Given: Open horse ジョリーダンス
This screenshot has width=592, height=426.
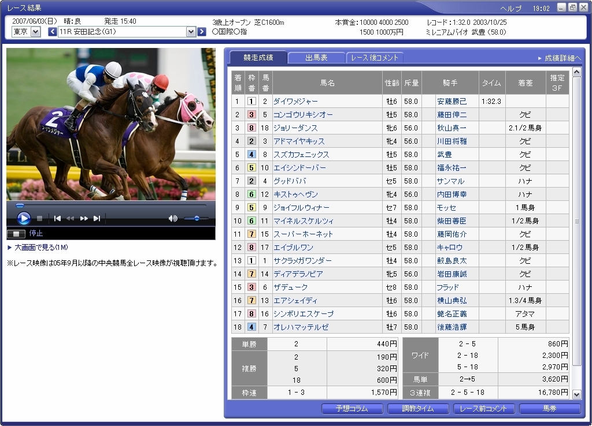Looking at the screenshot, I should pyautogui.click(x=295, y=128).
